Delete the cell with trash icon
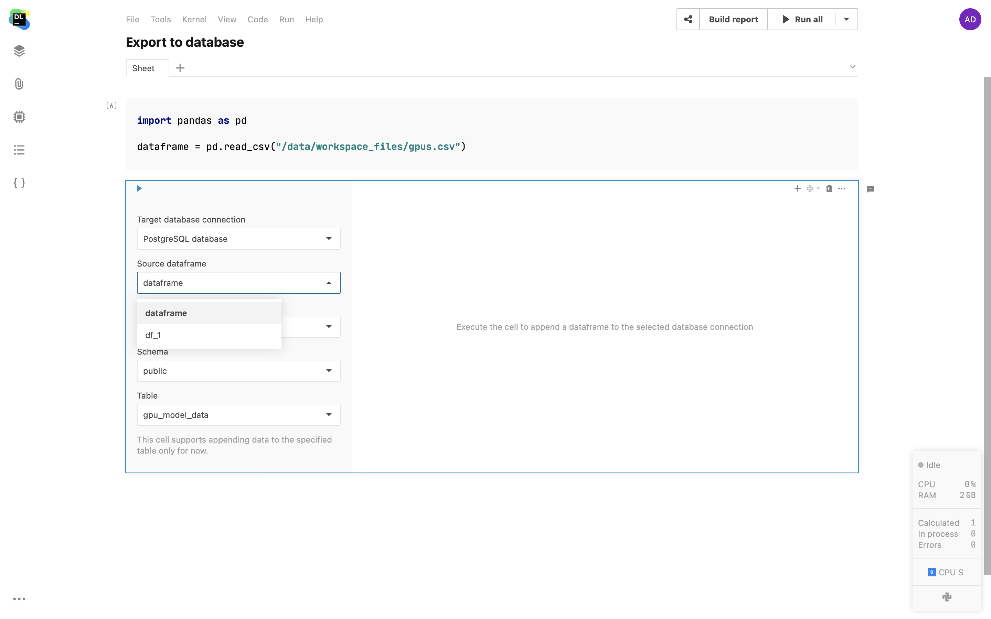 point(829,189)
